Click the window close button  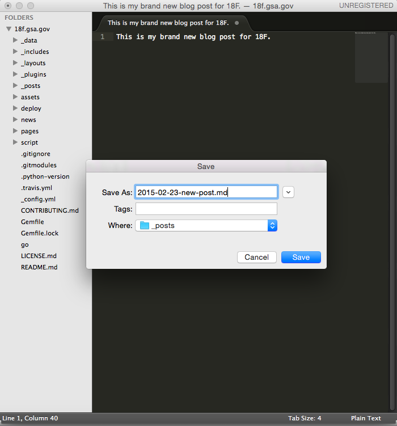(x=8, y=6)
